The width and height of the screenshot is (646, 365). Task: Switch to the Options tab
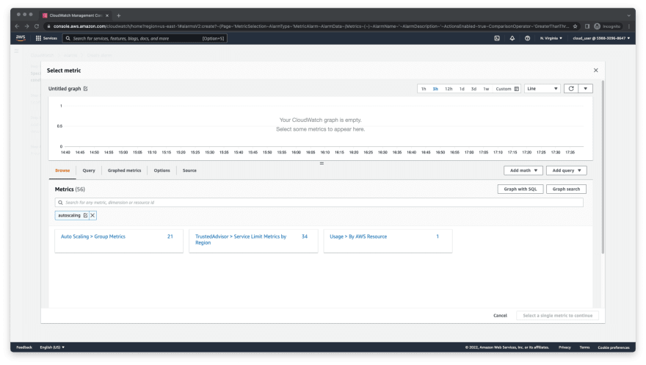162,170
